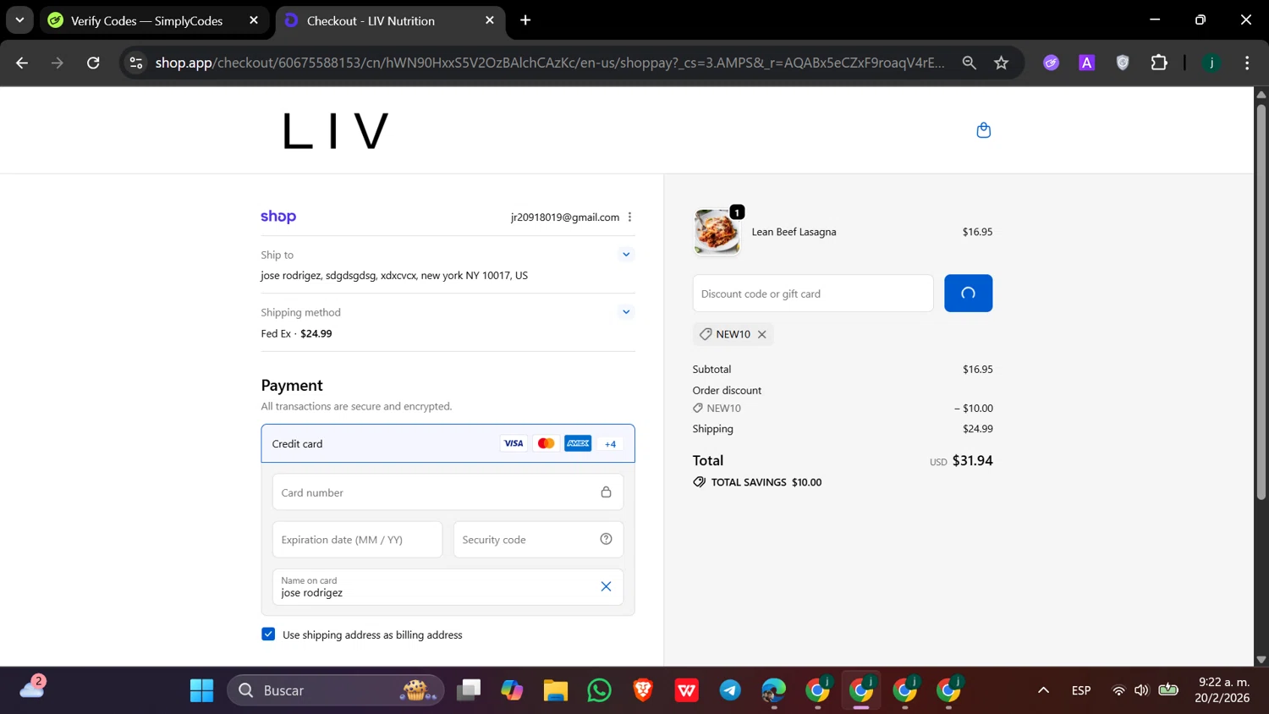Close the Verify Codes SimplyCodes tab
The image size is (1269, 714).
pos(254,20)
